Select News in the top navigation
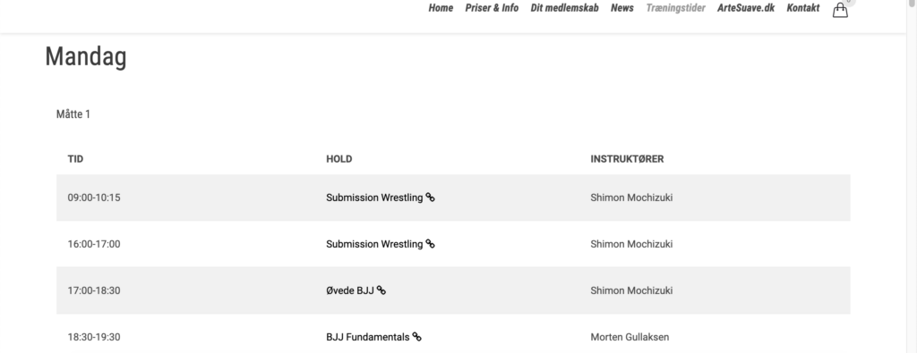This screenshot has width=917, height=353. [x=622, y=8]
